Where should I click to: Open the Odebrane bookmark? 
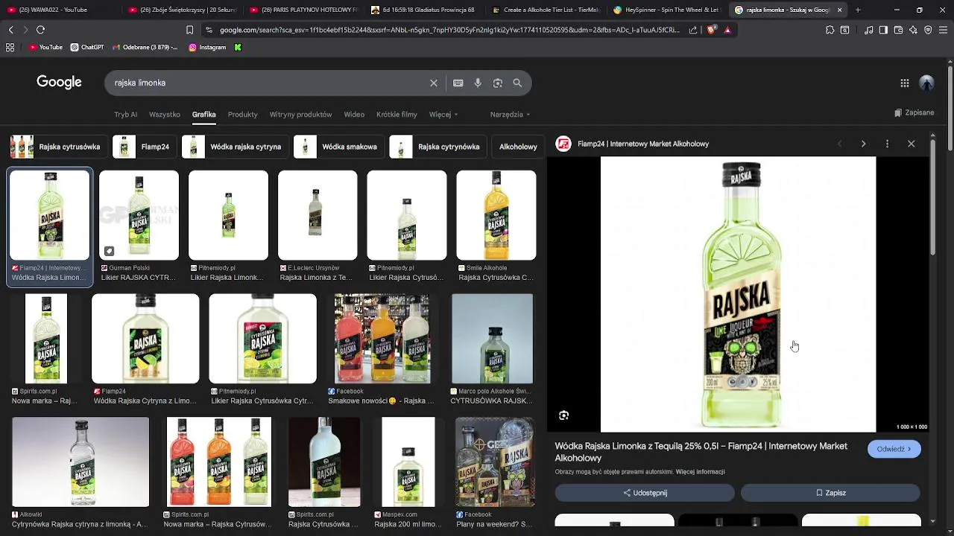(145, 47)
